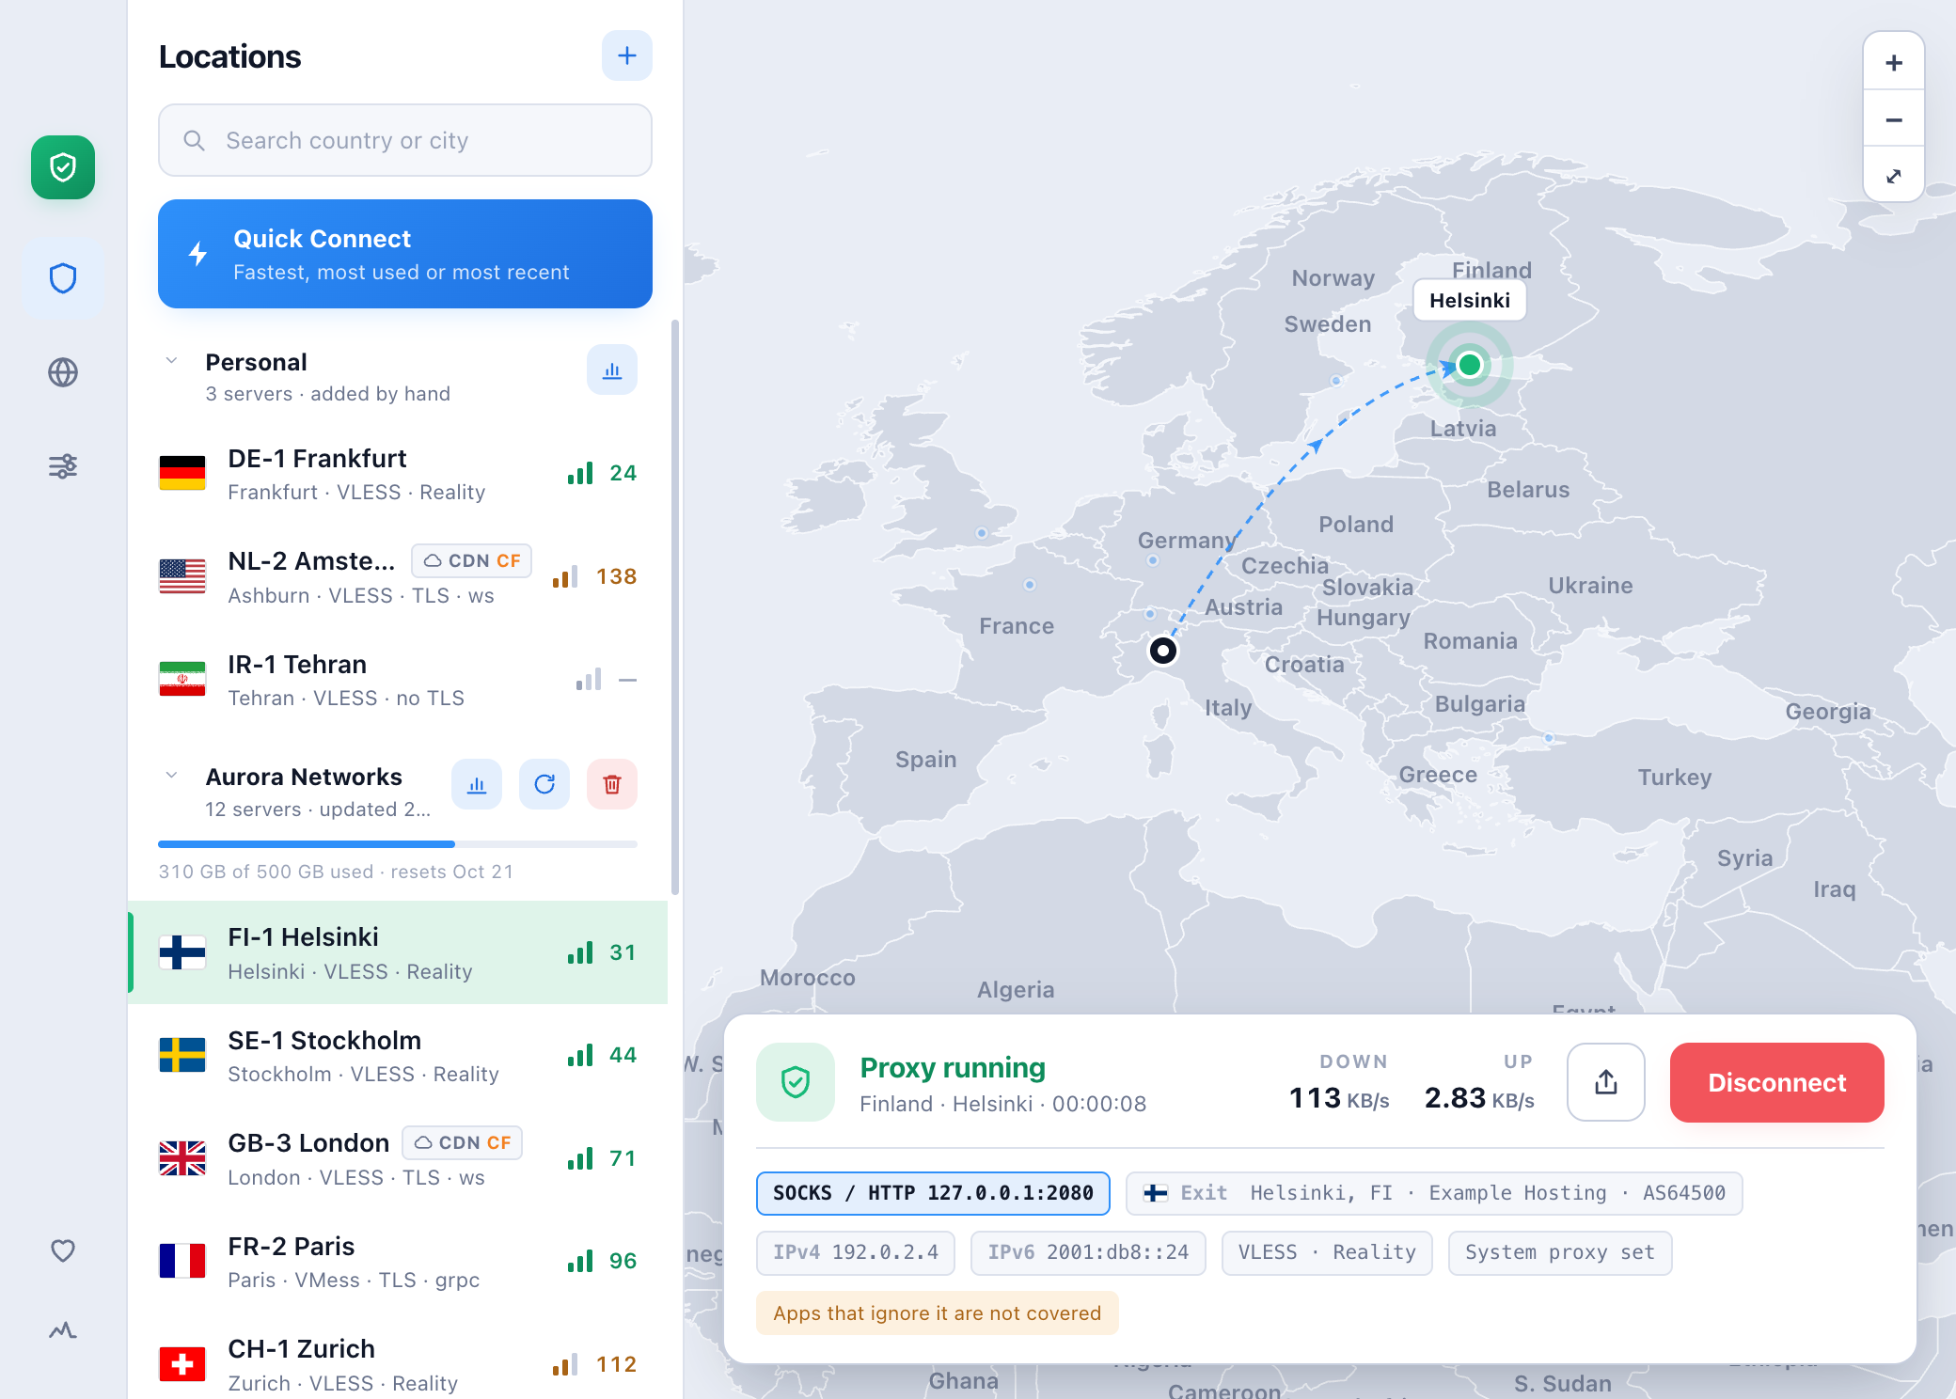This screenshot has height=1399, width=1956.
Task: Focus the Search country or city field
Action: (x=405, y=140)
